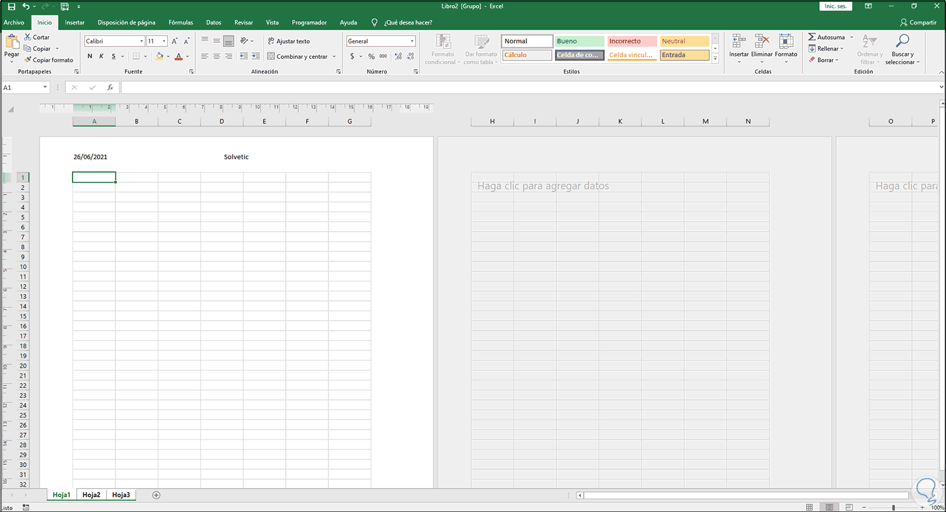Open Buscar y seleccionar magnifier

tap(902, 41)
